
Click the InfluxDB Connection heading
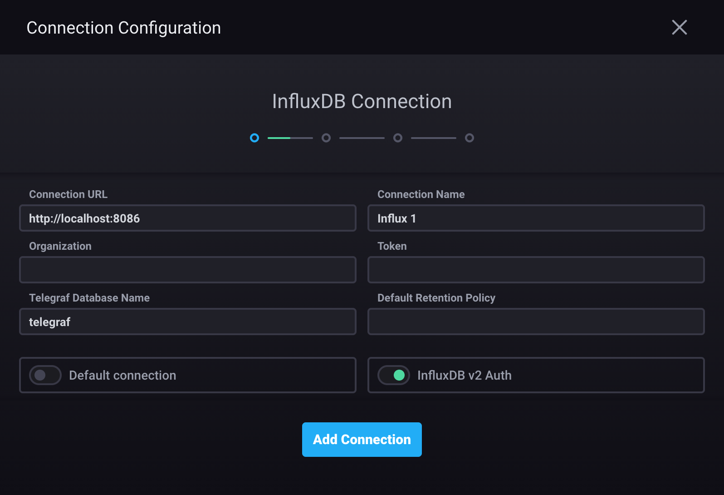(362, 101)
